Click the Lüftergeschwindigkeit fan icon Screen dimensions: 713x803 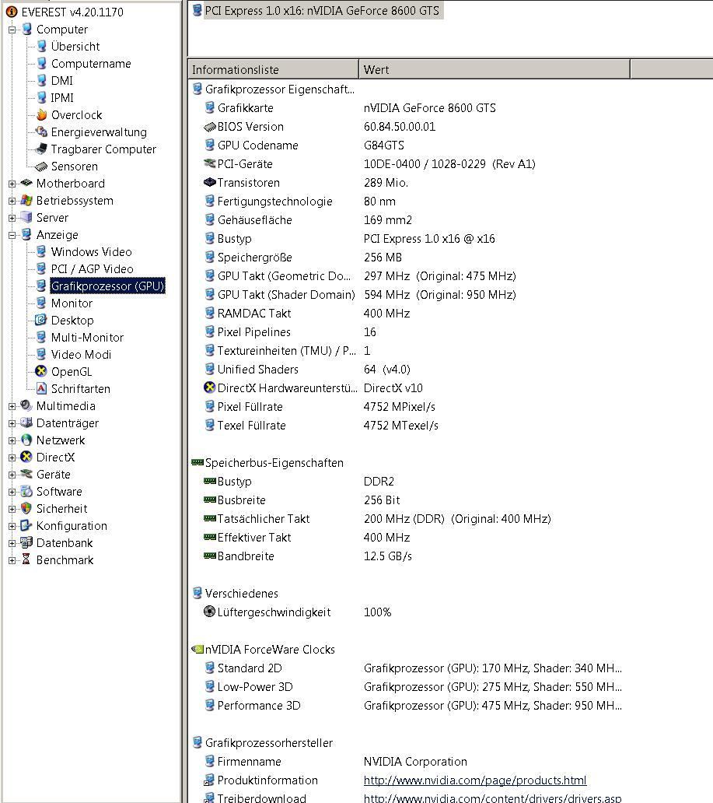coord(209,612)
